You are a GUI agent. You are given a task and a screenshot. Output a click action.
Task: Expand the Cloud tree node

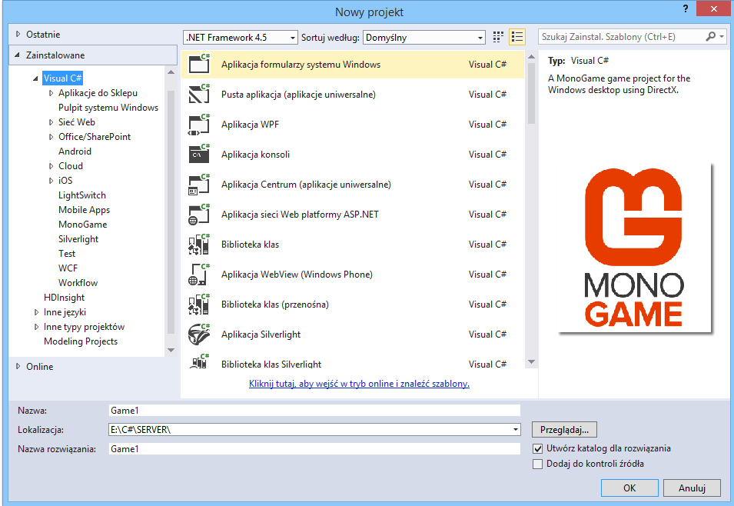tap(51, 166)
